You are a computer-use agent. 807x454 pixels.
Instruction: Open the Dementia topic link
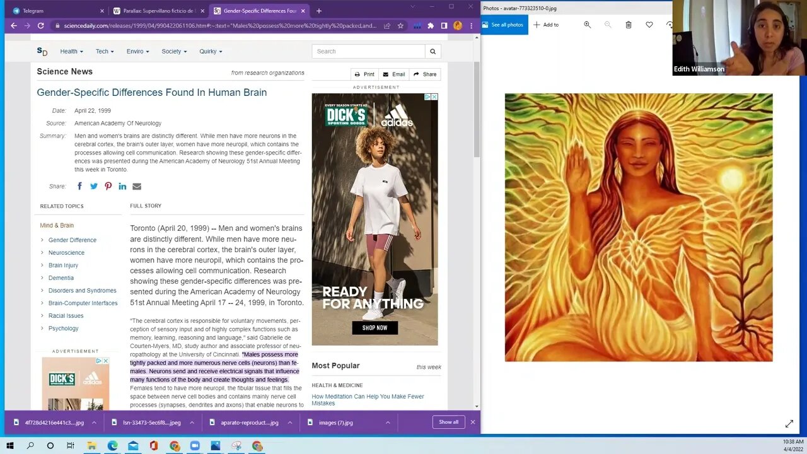61,278
